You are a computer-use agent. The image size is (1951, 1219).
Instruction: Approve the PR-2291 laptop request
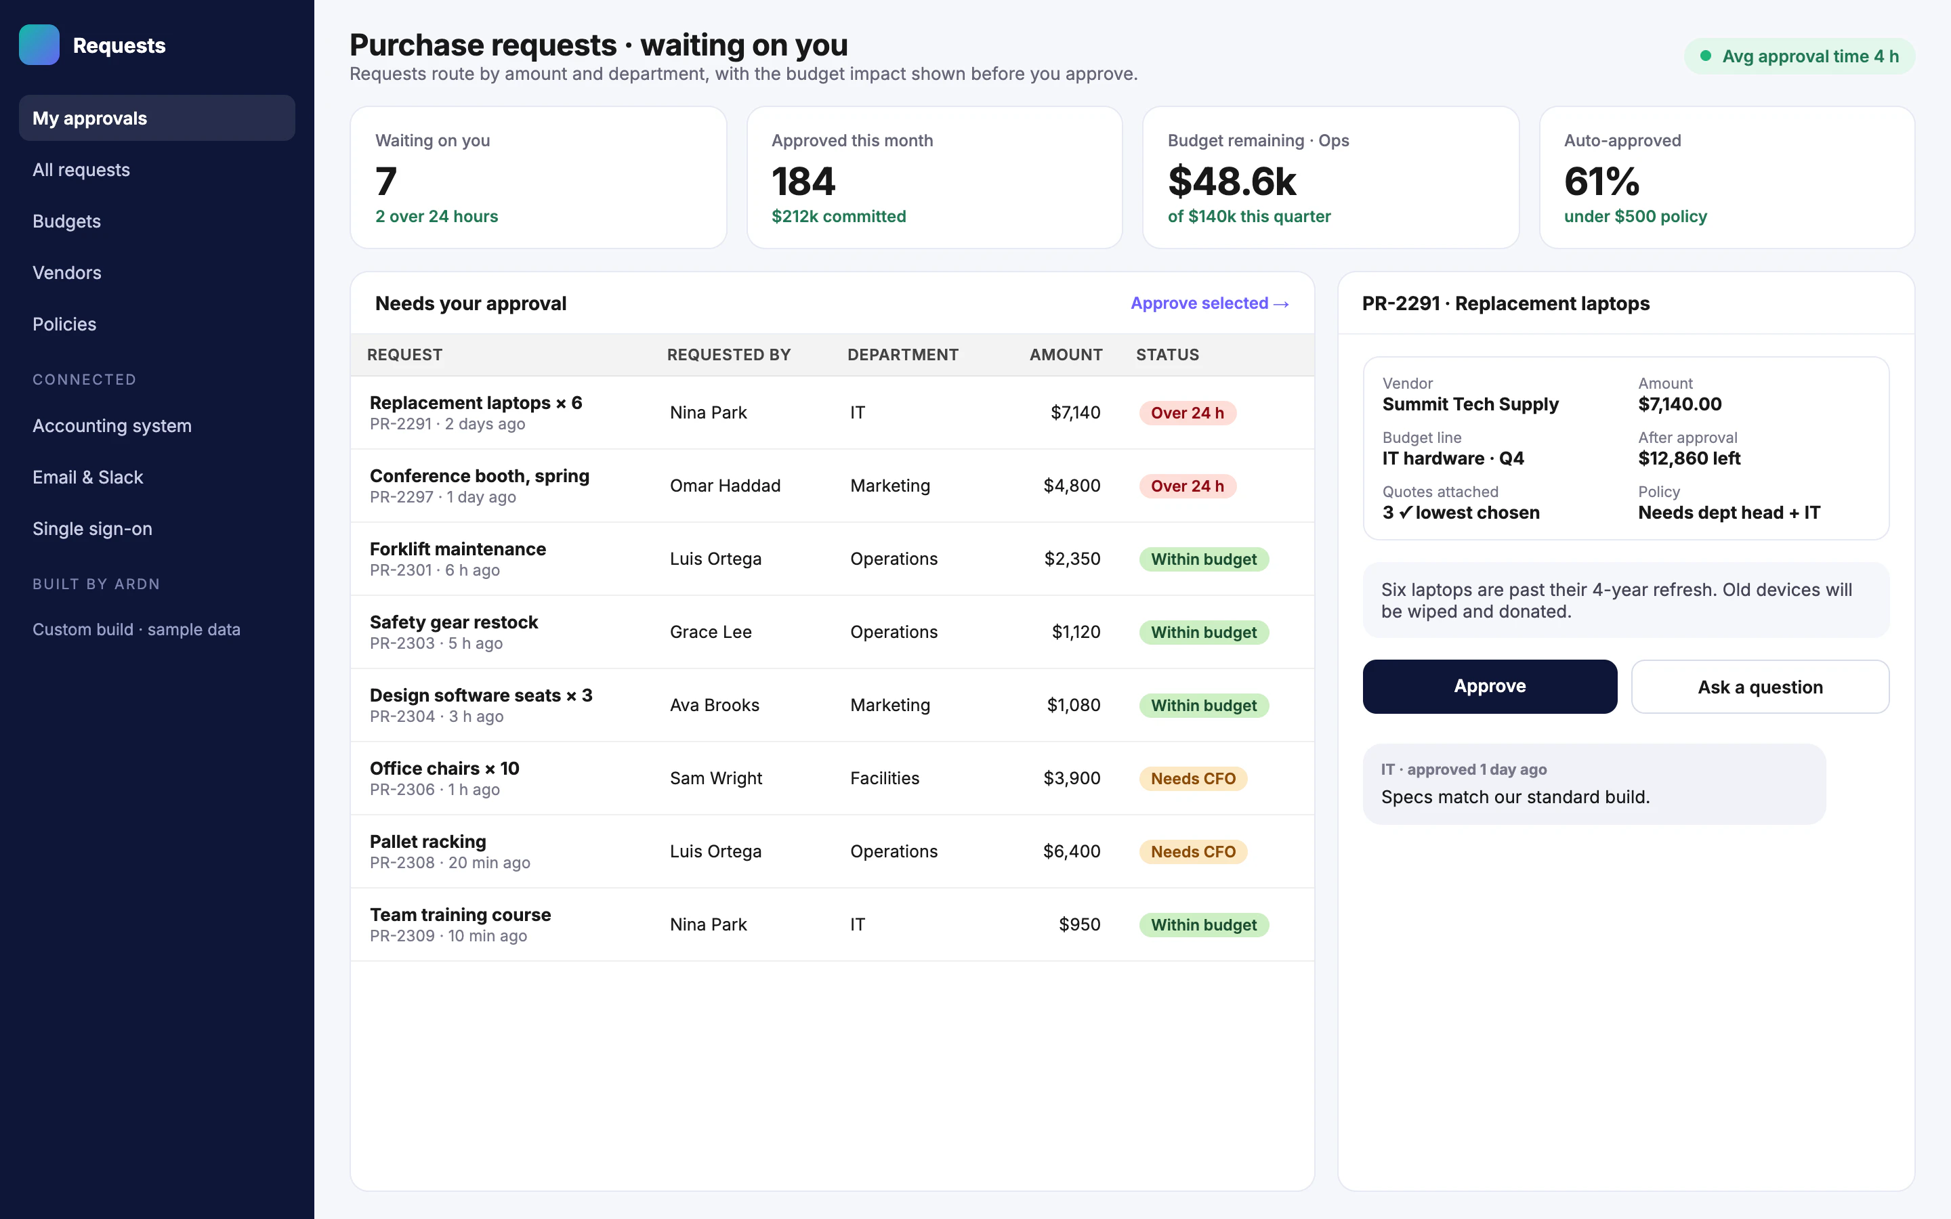[1490, 686]
